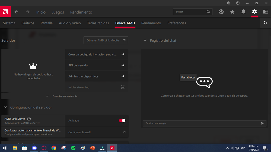Click AMD Link Server help icon
271x152 pixels.
click(29, 119)
